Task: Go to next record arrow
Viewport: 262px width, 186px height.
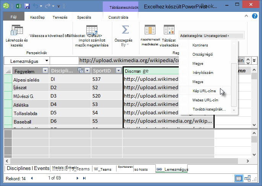Action: (x=78, y=178)
